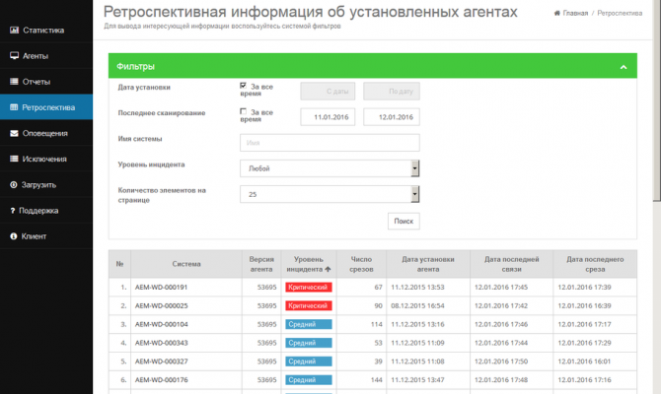Viewport: 661px width, 394px height.
Task: Open the Поддержка menu item
Action: point(46,211)
